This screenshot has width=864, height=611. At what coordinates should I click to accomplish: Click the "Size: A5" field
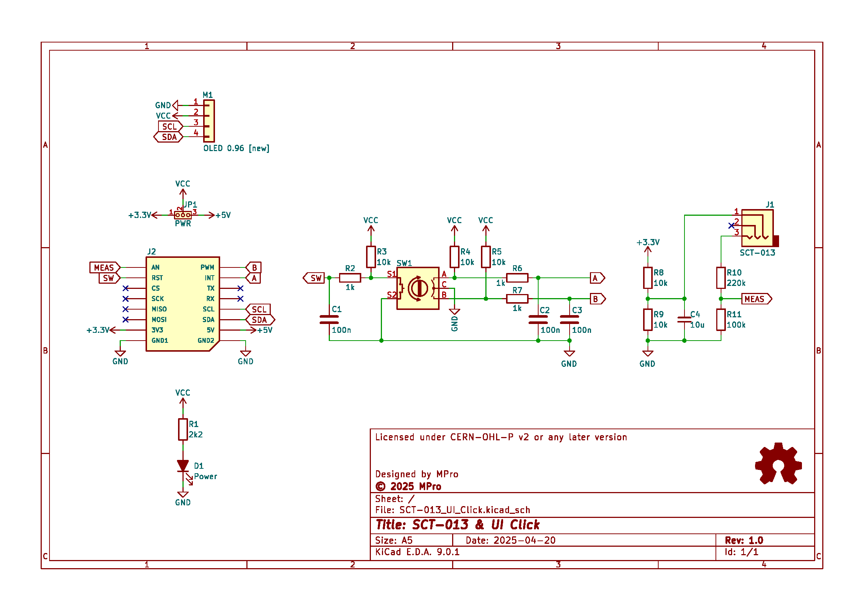[394, 540]
